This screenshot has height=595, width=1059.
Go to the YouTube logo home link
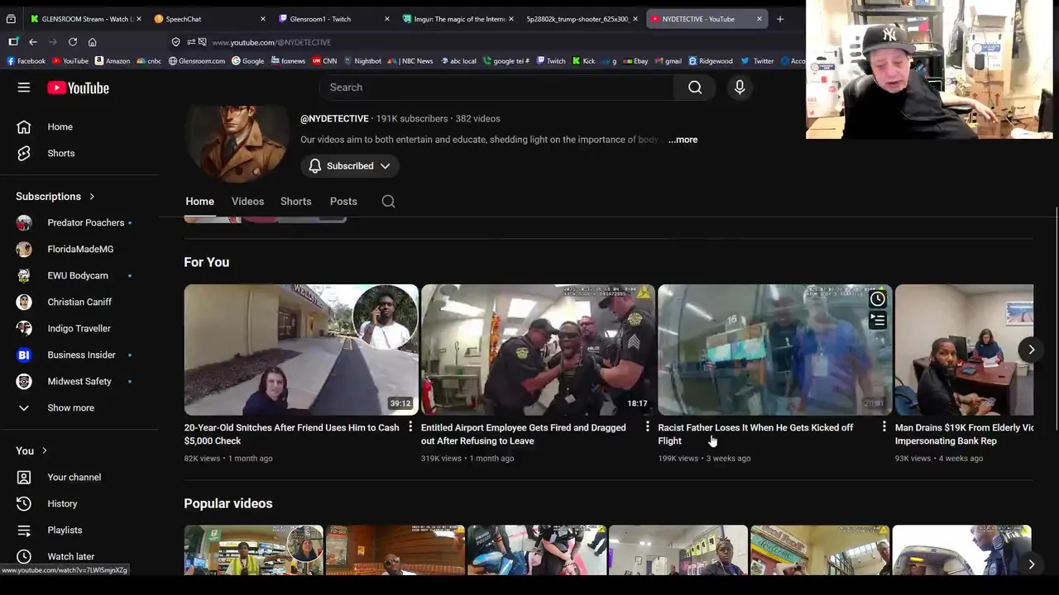point(78,88)
